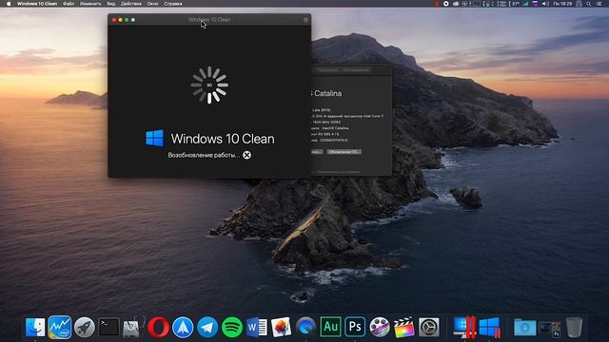
Task: Open the Справка menu
Action: [x=173, y=4]
